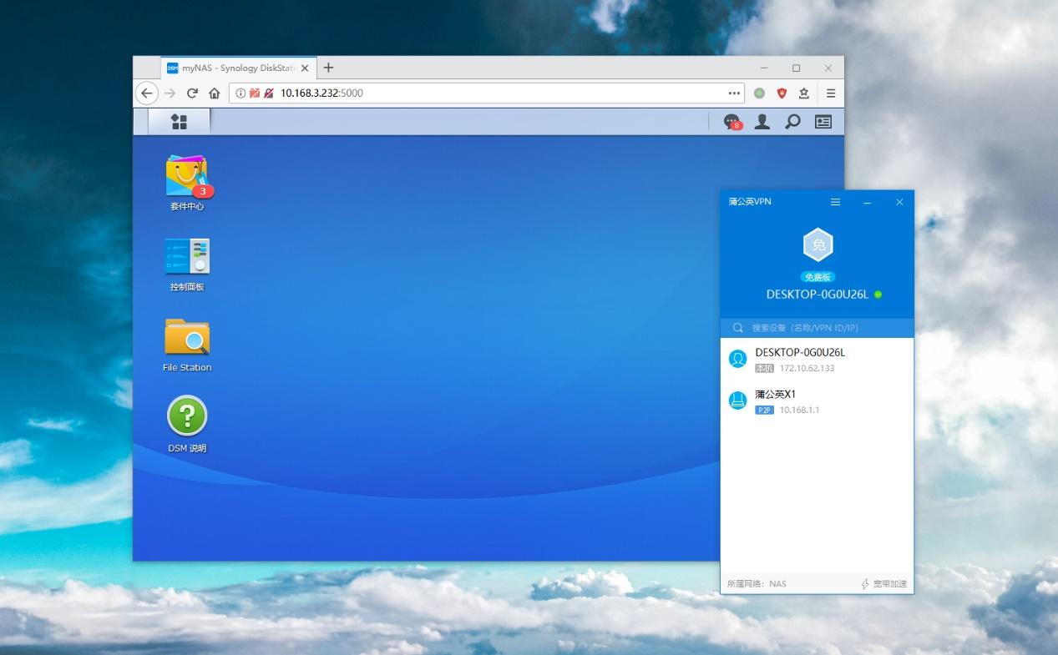Close the myNAS Synology DiskStation tab
Viewport: 1058px width, 655px height.
tap(305, 68)
